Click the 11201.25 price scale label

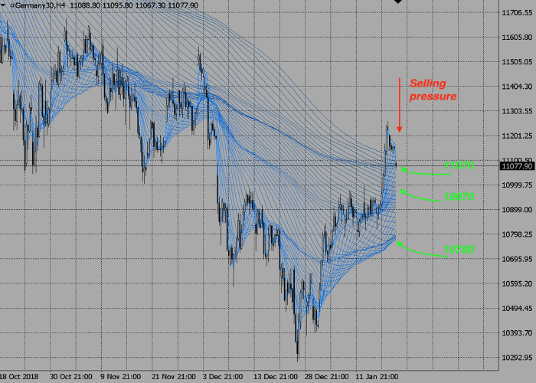[517, 136]
